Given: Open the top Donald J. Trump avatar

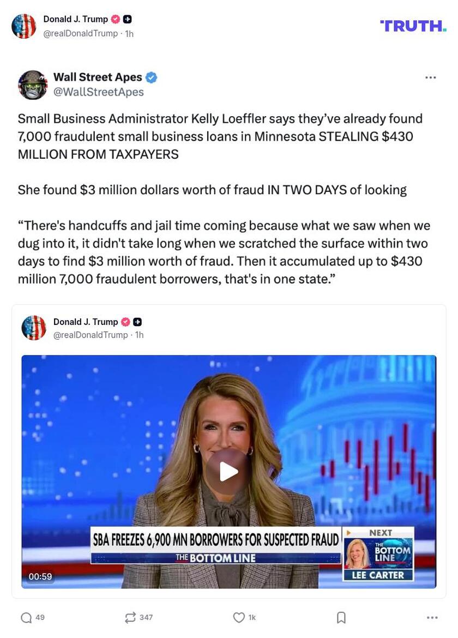Looking at the screenshot, I should pyautogui.click(x=23, y=26).
